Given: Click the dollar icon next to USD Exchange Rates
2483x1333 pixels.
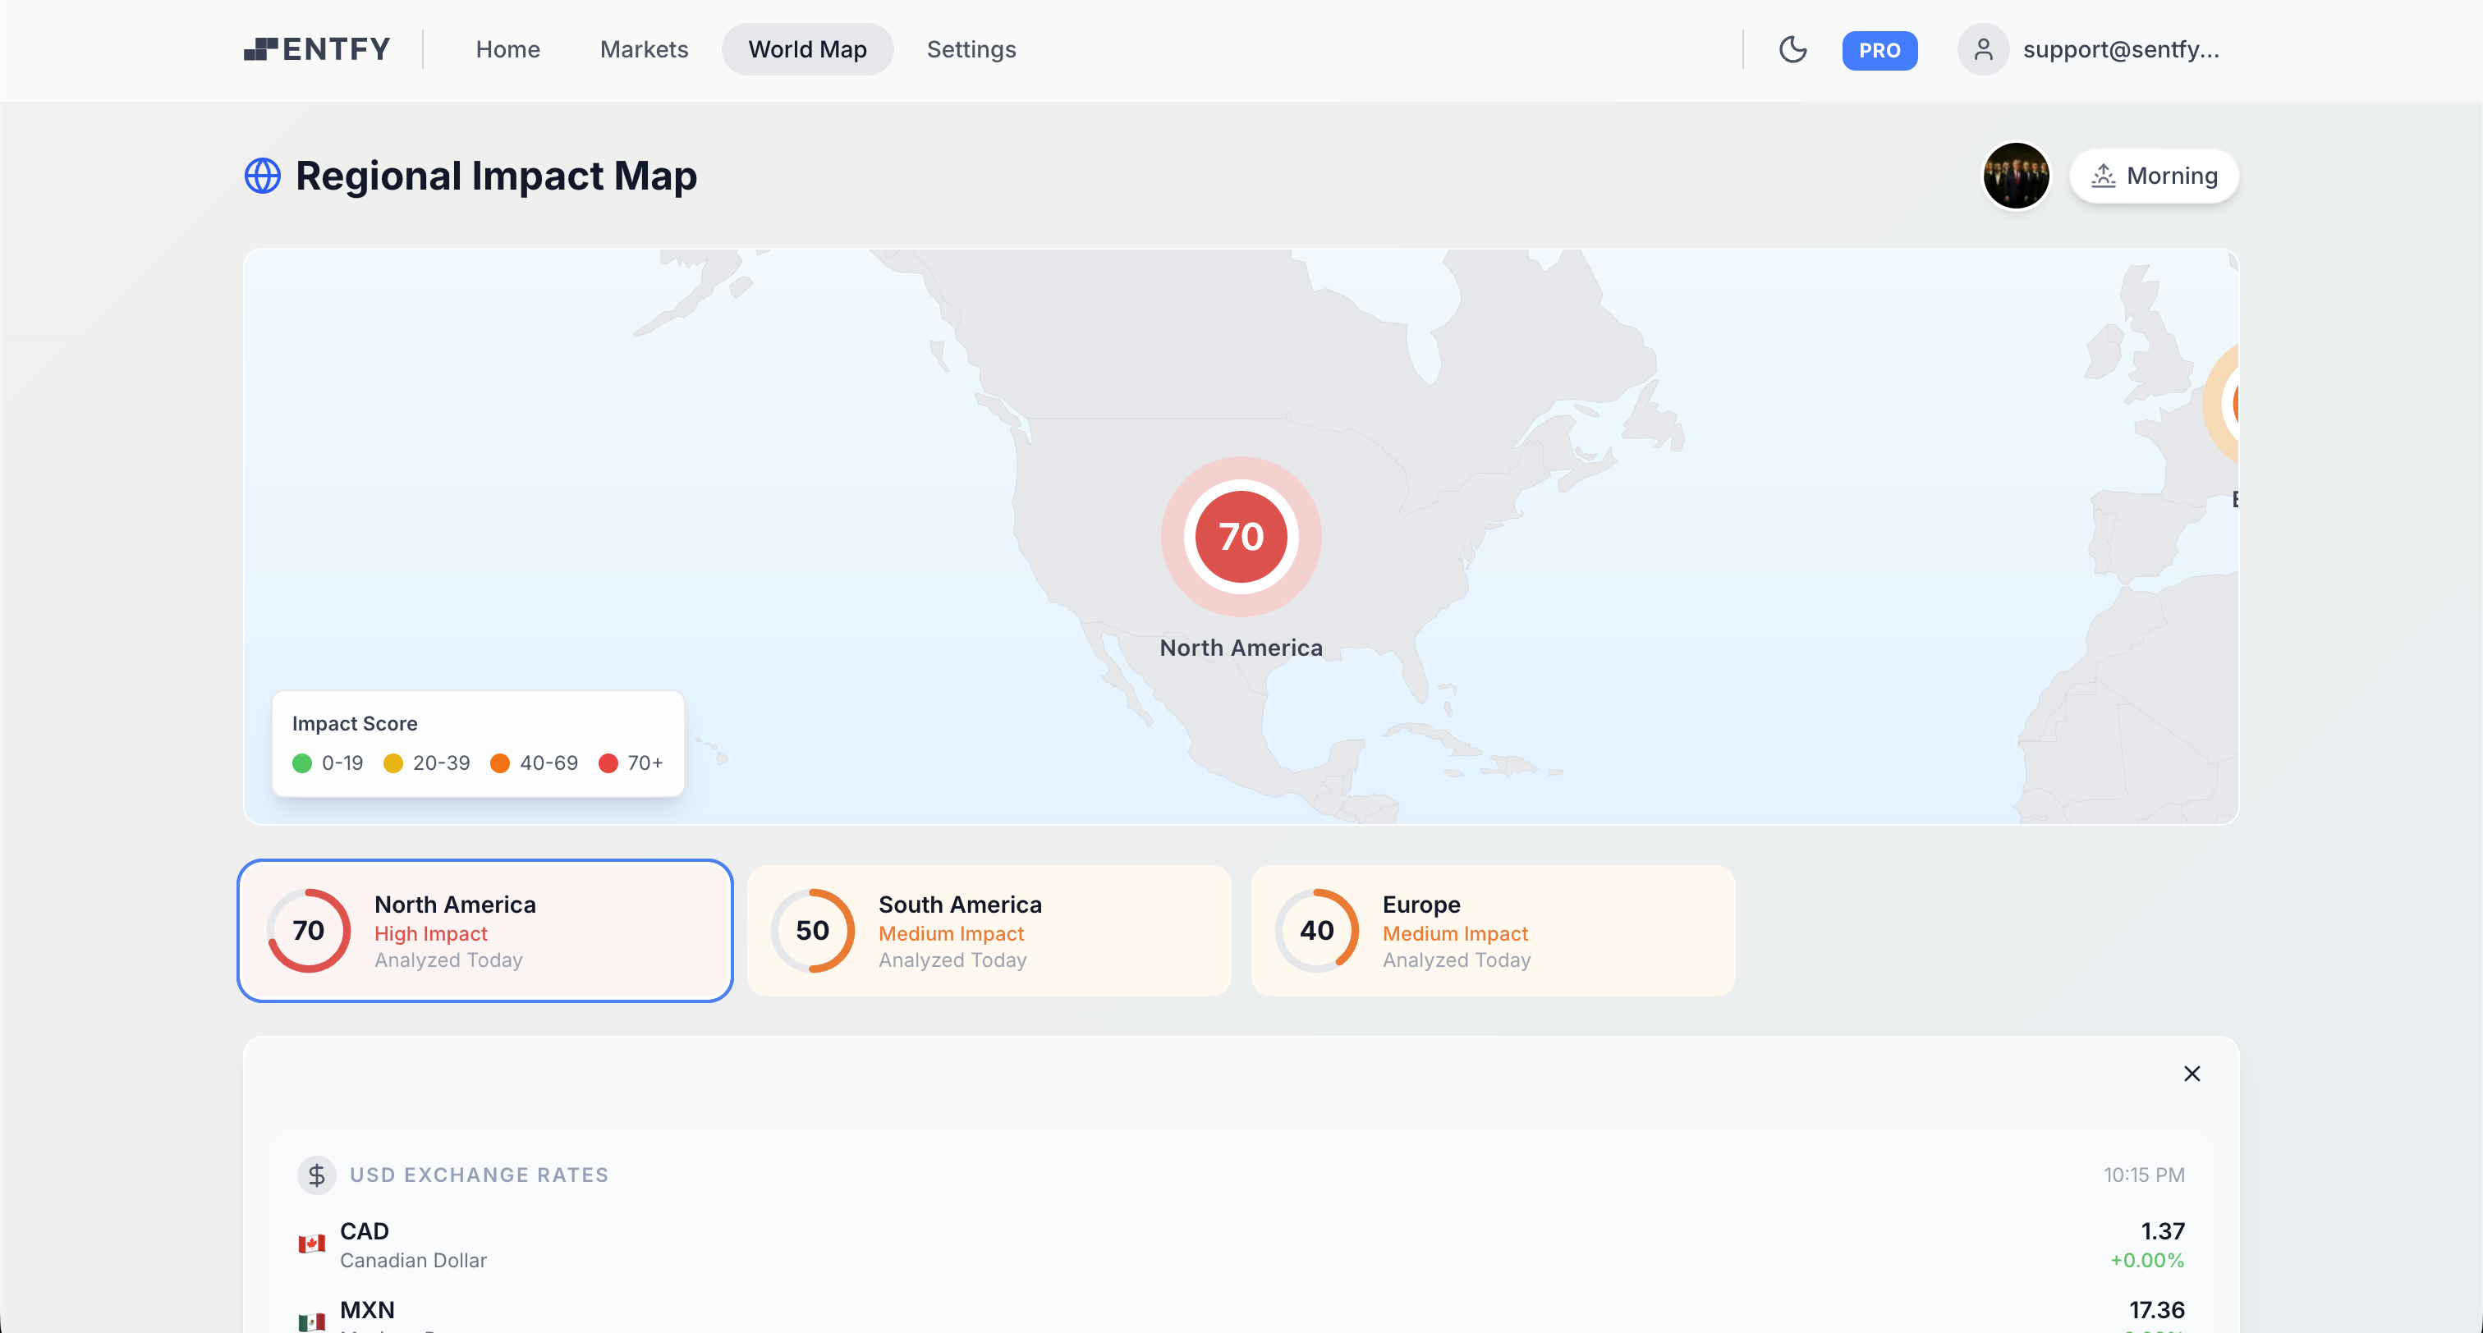Looking at the screenshot, I should (316, 1175).
